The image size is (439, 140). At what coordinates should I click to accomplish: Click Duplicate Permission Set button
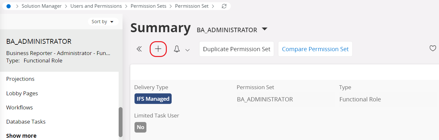[237, 49]
